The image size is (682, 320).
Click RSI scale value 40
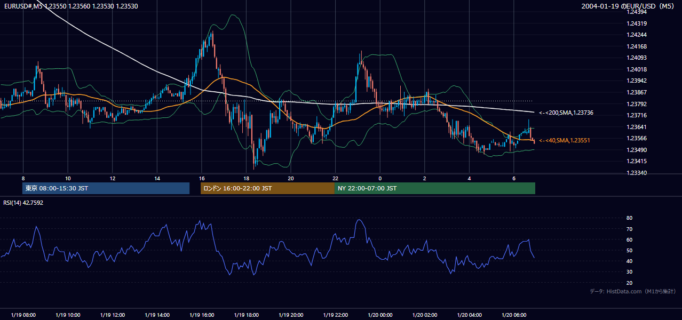pyautogui.click(x=630, y=261)
